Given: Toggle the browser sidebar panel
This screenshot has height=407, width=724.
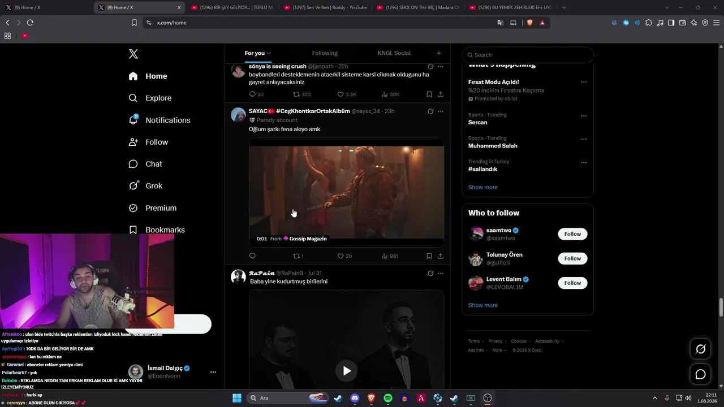Looking at the screenshot, I should tap(671, 23).
